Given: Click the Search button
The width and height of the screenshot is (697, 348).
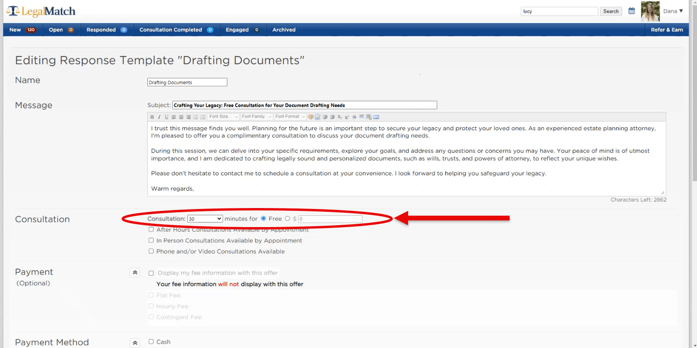Looking at the screenshot, I should pos(611,11).
